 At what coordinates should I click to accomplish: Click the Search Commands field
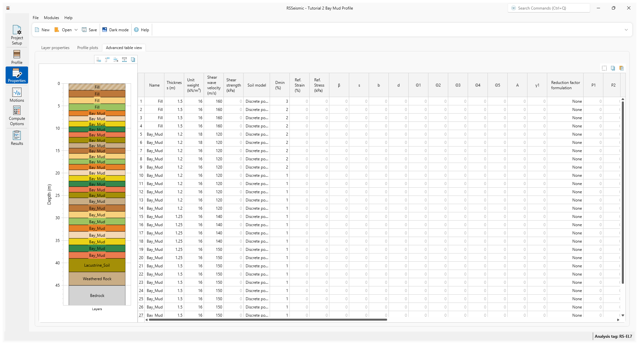(549, 8)
